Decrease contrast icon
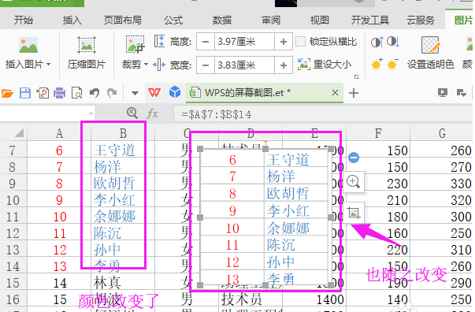This screenshot has width=475, height=312. (x=393, y=42)
